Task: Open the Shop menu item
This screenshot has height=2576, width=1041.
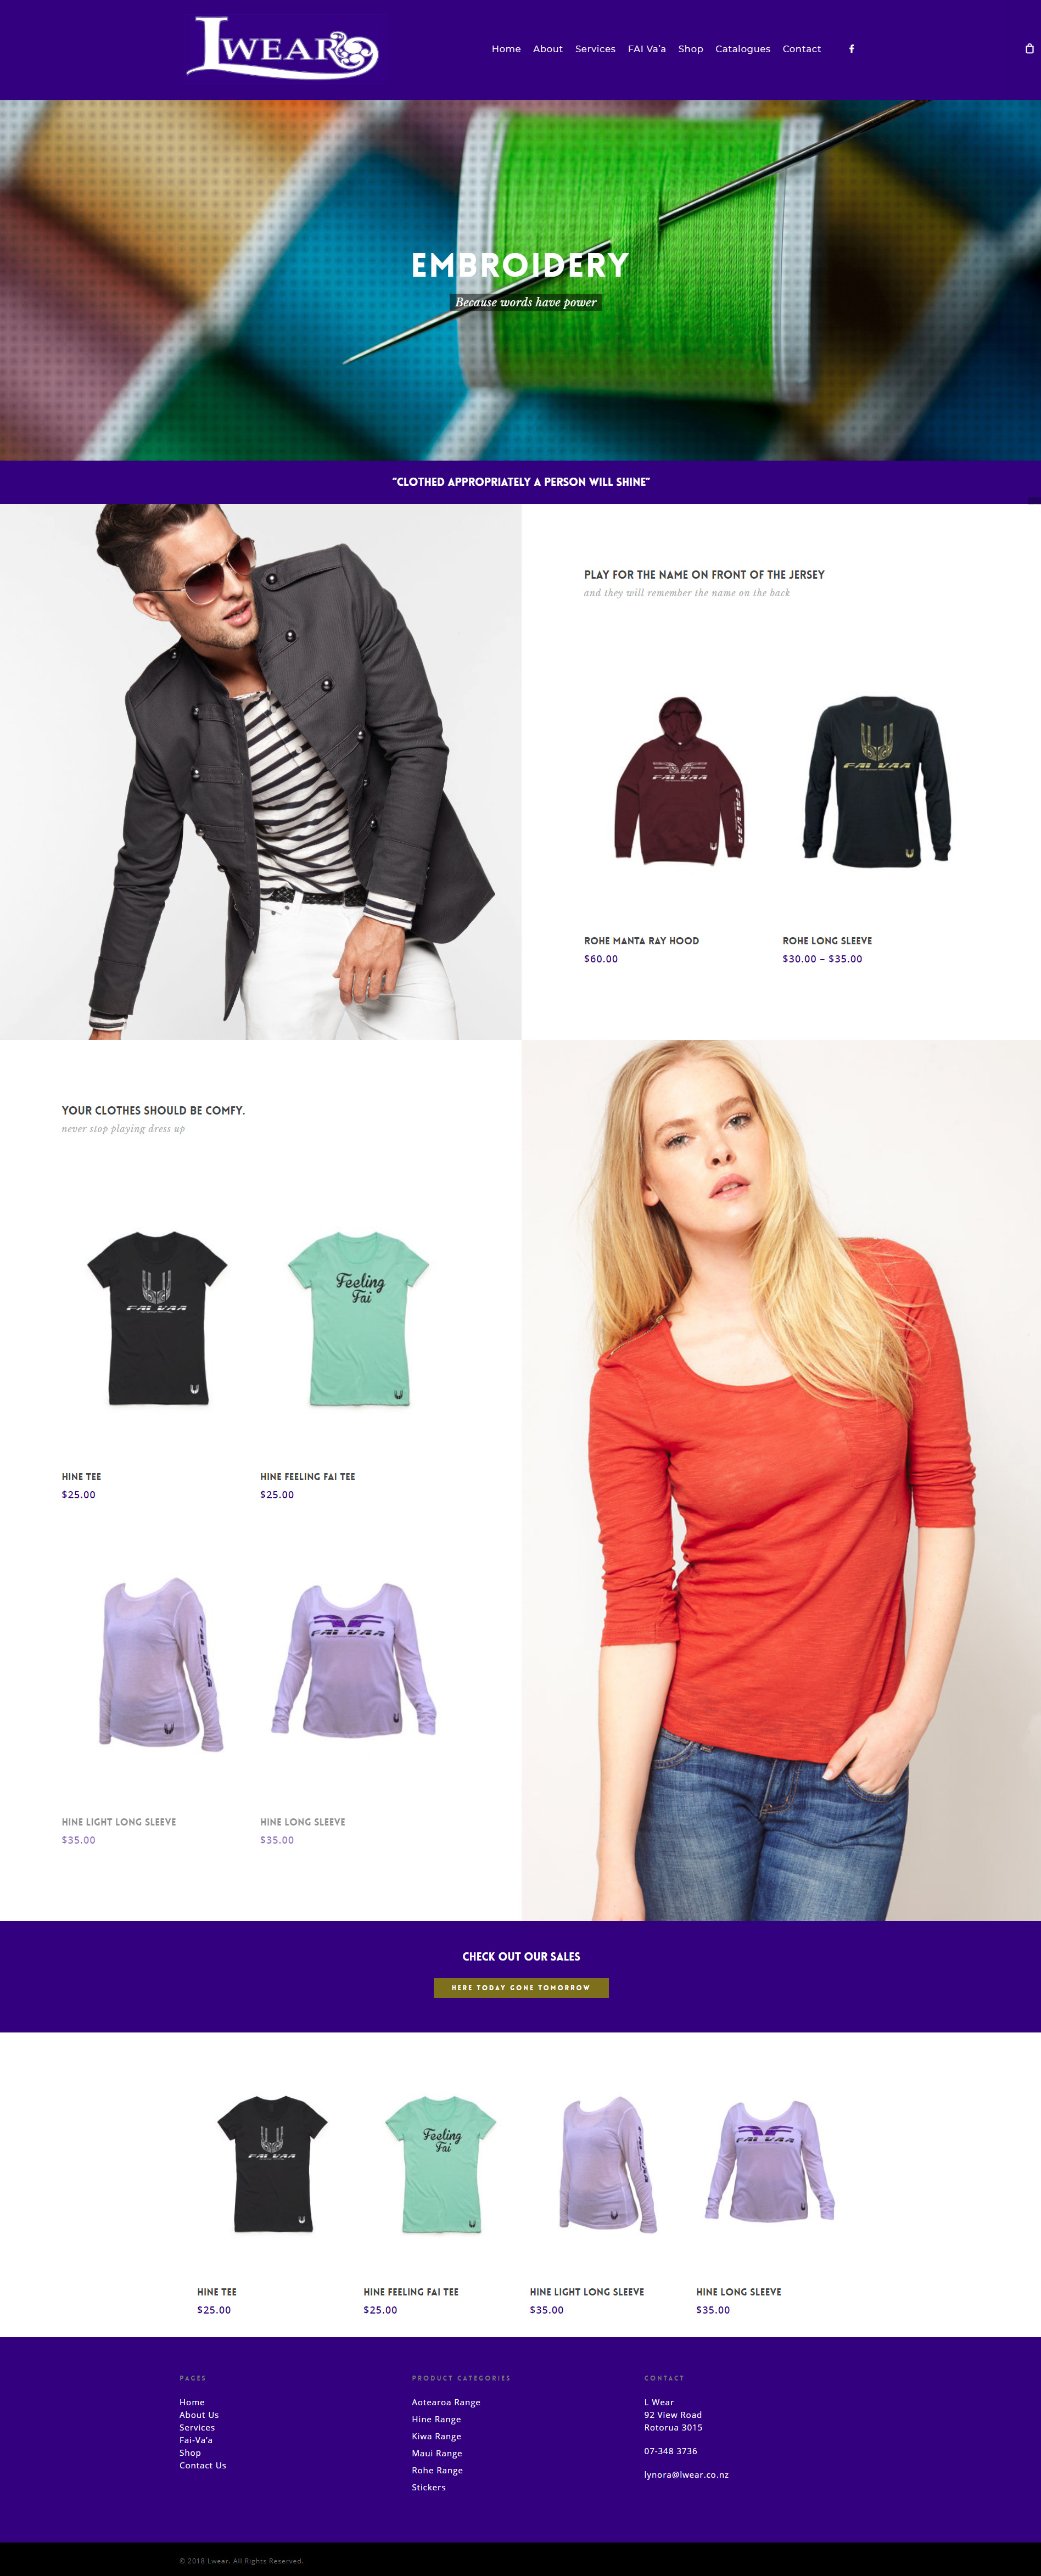Action: tap(690, 49)
